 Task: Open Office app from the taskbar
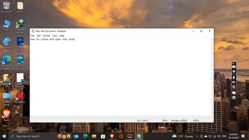(x=121, y=136)
